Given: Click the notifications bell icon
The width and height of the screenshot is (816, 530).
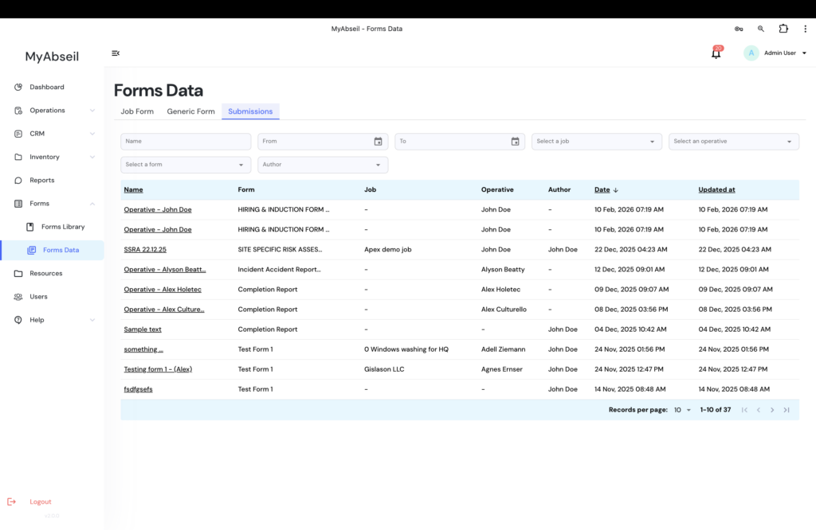Looking at the screenshot, I should tap(716, 53).
